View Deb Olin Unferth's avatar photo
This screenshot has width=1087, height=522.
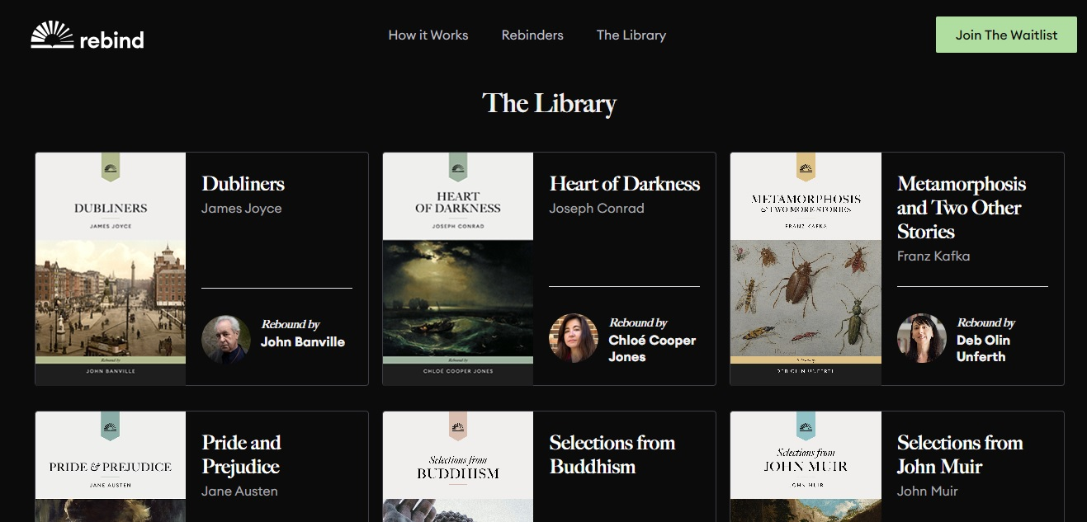coord(922,338)
